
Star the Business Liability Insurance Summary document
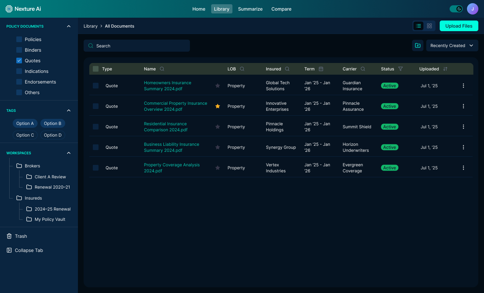click(x=218, y=147)
